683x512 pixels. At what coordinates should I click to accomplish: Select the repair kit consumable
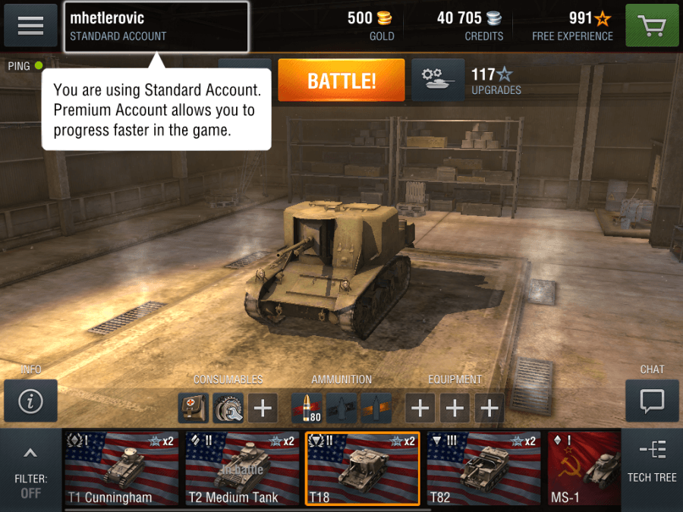click(x=228, y=408)
